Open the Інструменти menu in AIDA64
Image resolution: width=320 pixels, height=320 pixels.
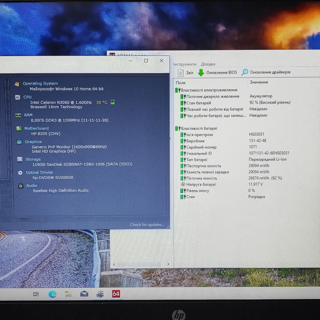[x=185, y=64]
